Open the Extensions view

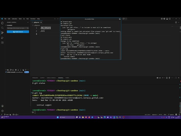(x=2, y=42)
